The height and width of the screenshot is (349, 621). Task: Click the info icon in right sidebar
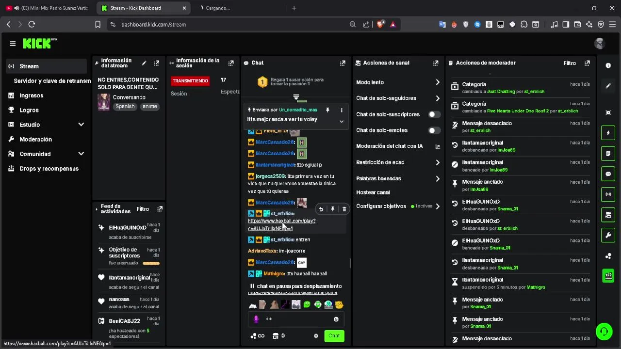(608, 65)
